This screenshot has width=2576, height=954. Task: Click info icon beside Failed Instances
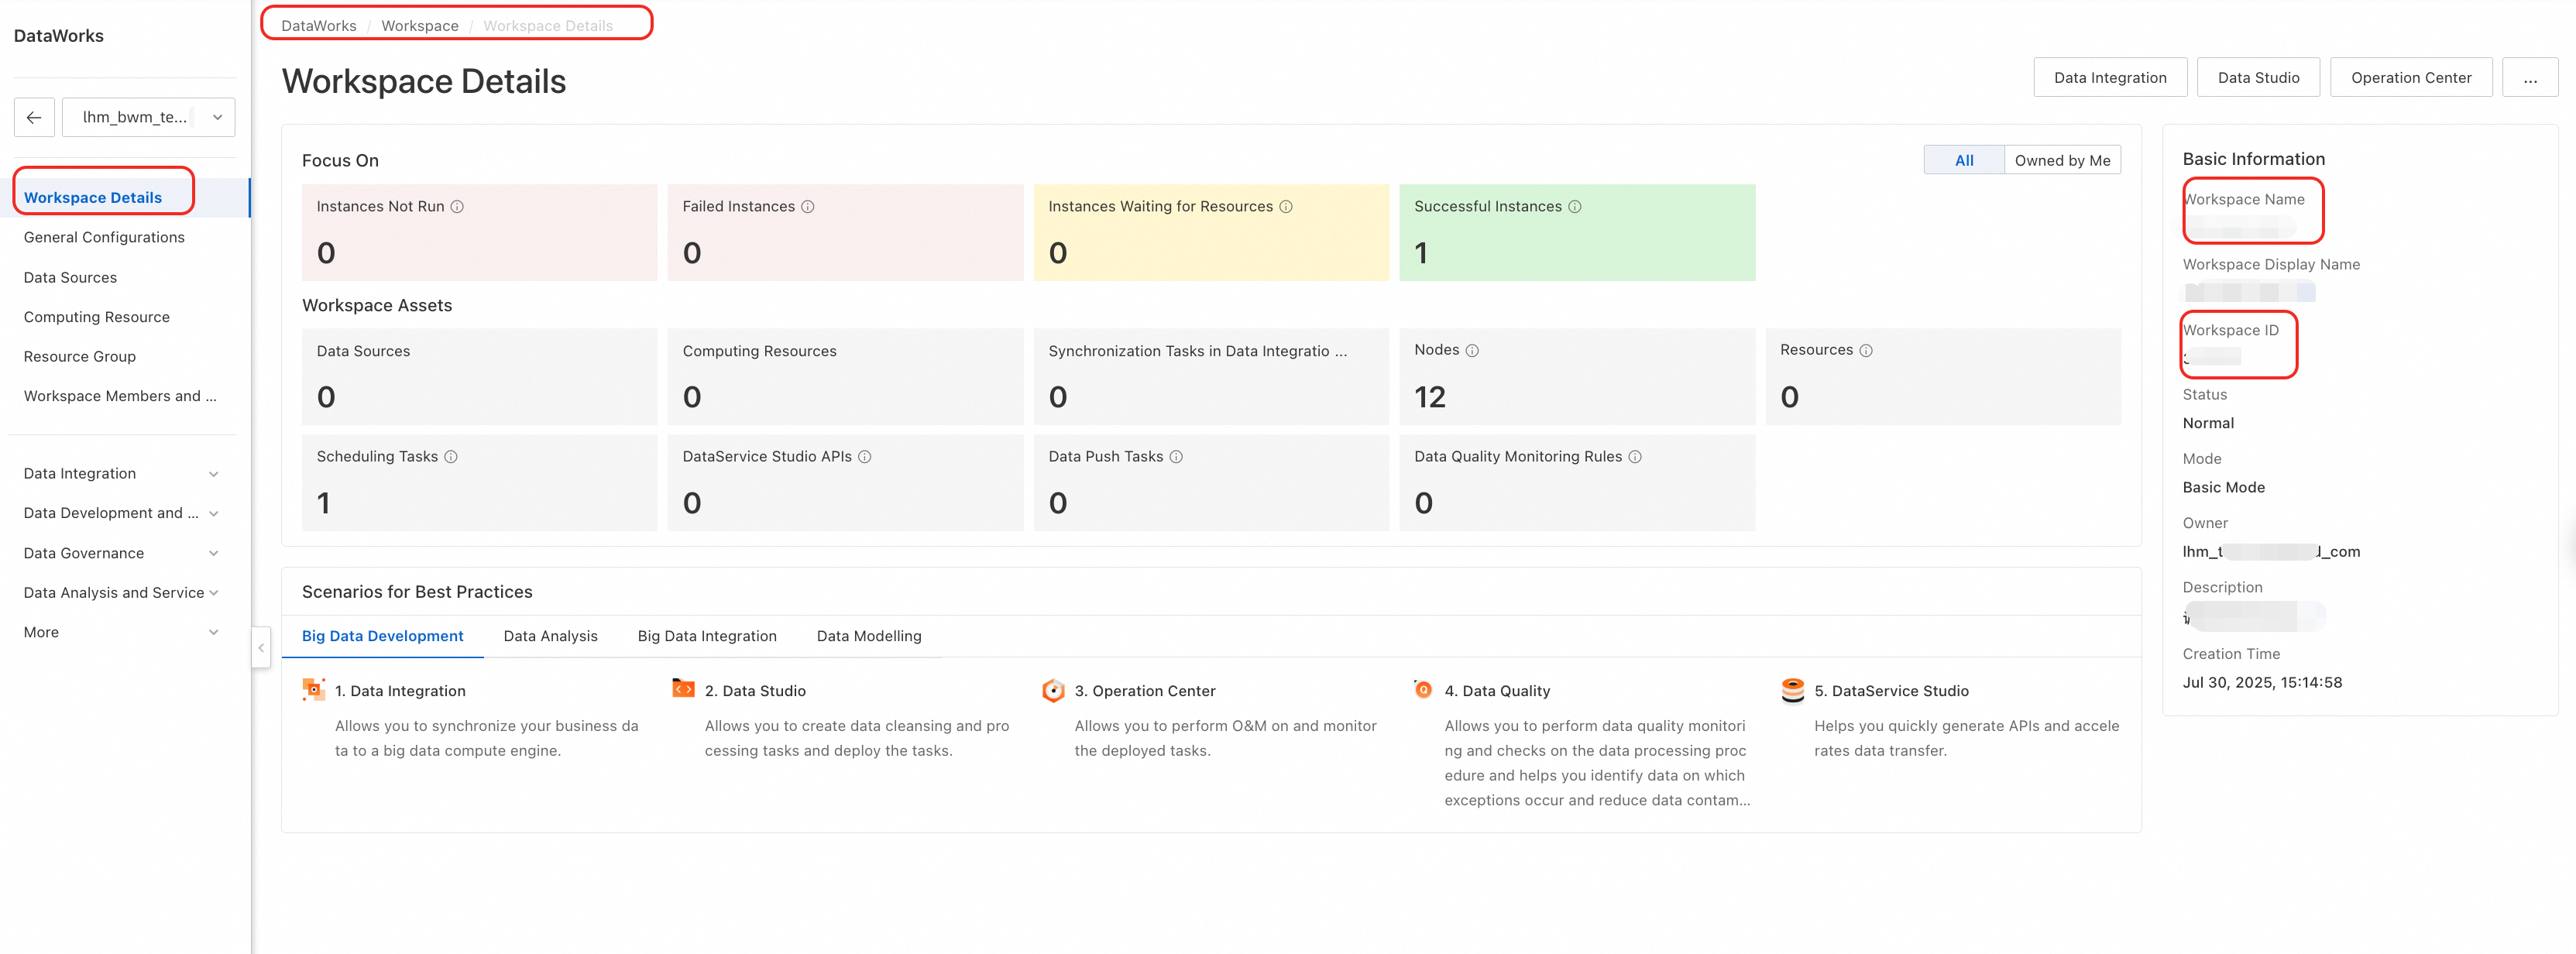click(x=808, y=207)
